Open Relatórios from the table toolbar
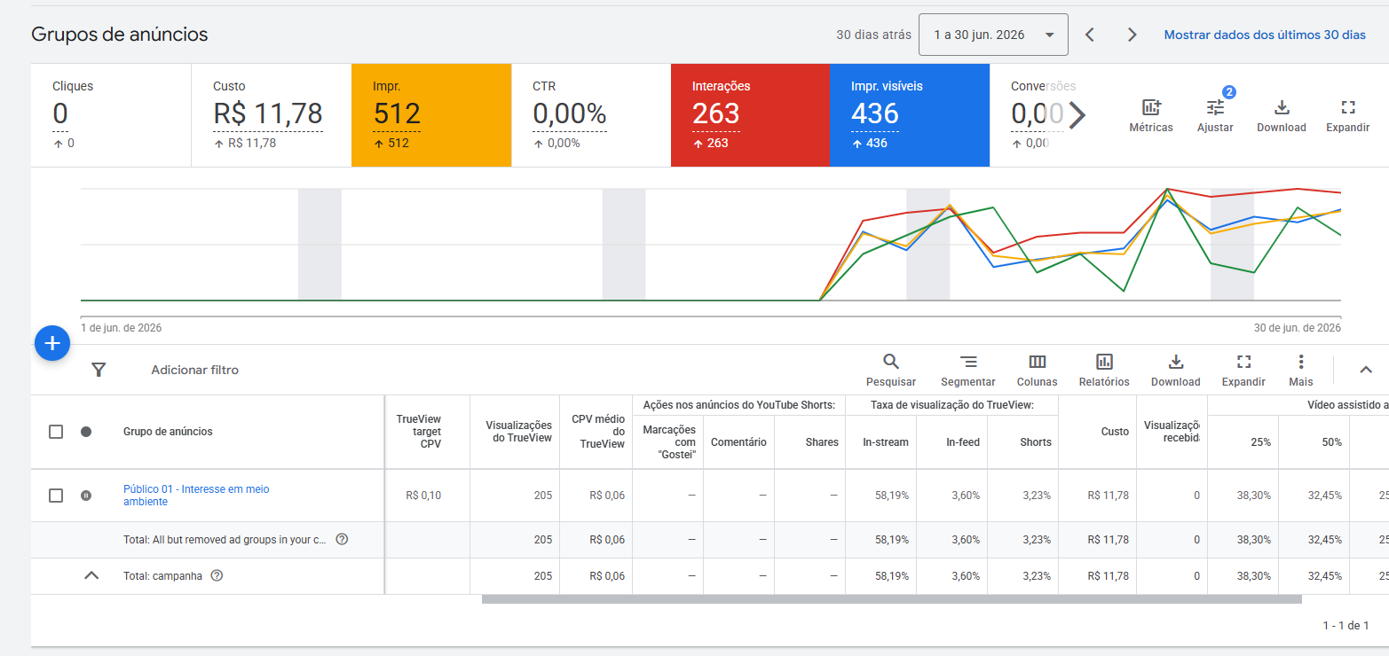 [x=1104, y=361]
